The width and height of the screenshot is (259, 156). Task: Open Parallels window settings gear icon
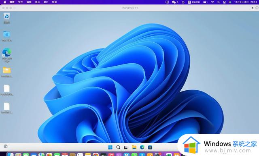point(257,8)
